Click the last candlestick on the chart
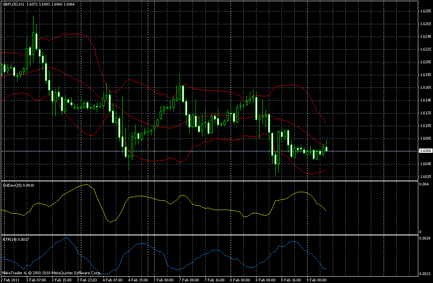Screen dimensions: 433x283 (x=326, y=148)
